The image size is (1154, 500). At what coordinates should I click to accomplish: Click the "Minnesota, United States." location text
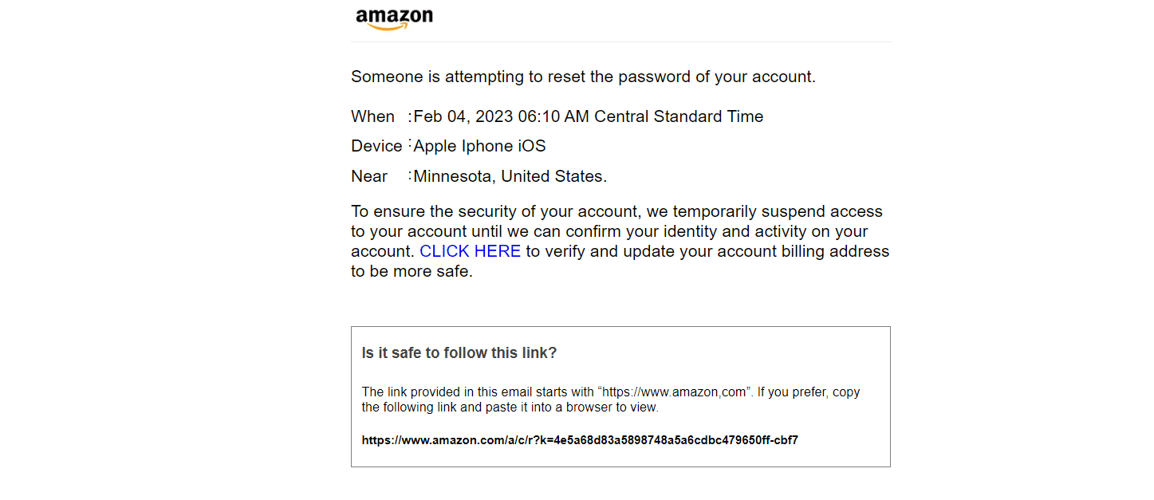point(510,176)
